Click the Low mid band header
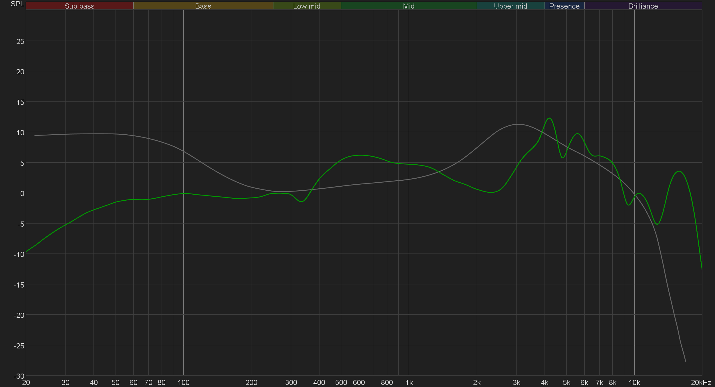This screenshot has height=387, width=715. [307, 6]
